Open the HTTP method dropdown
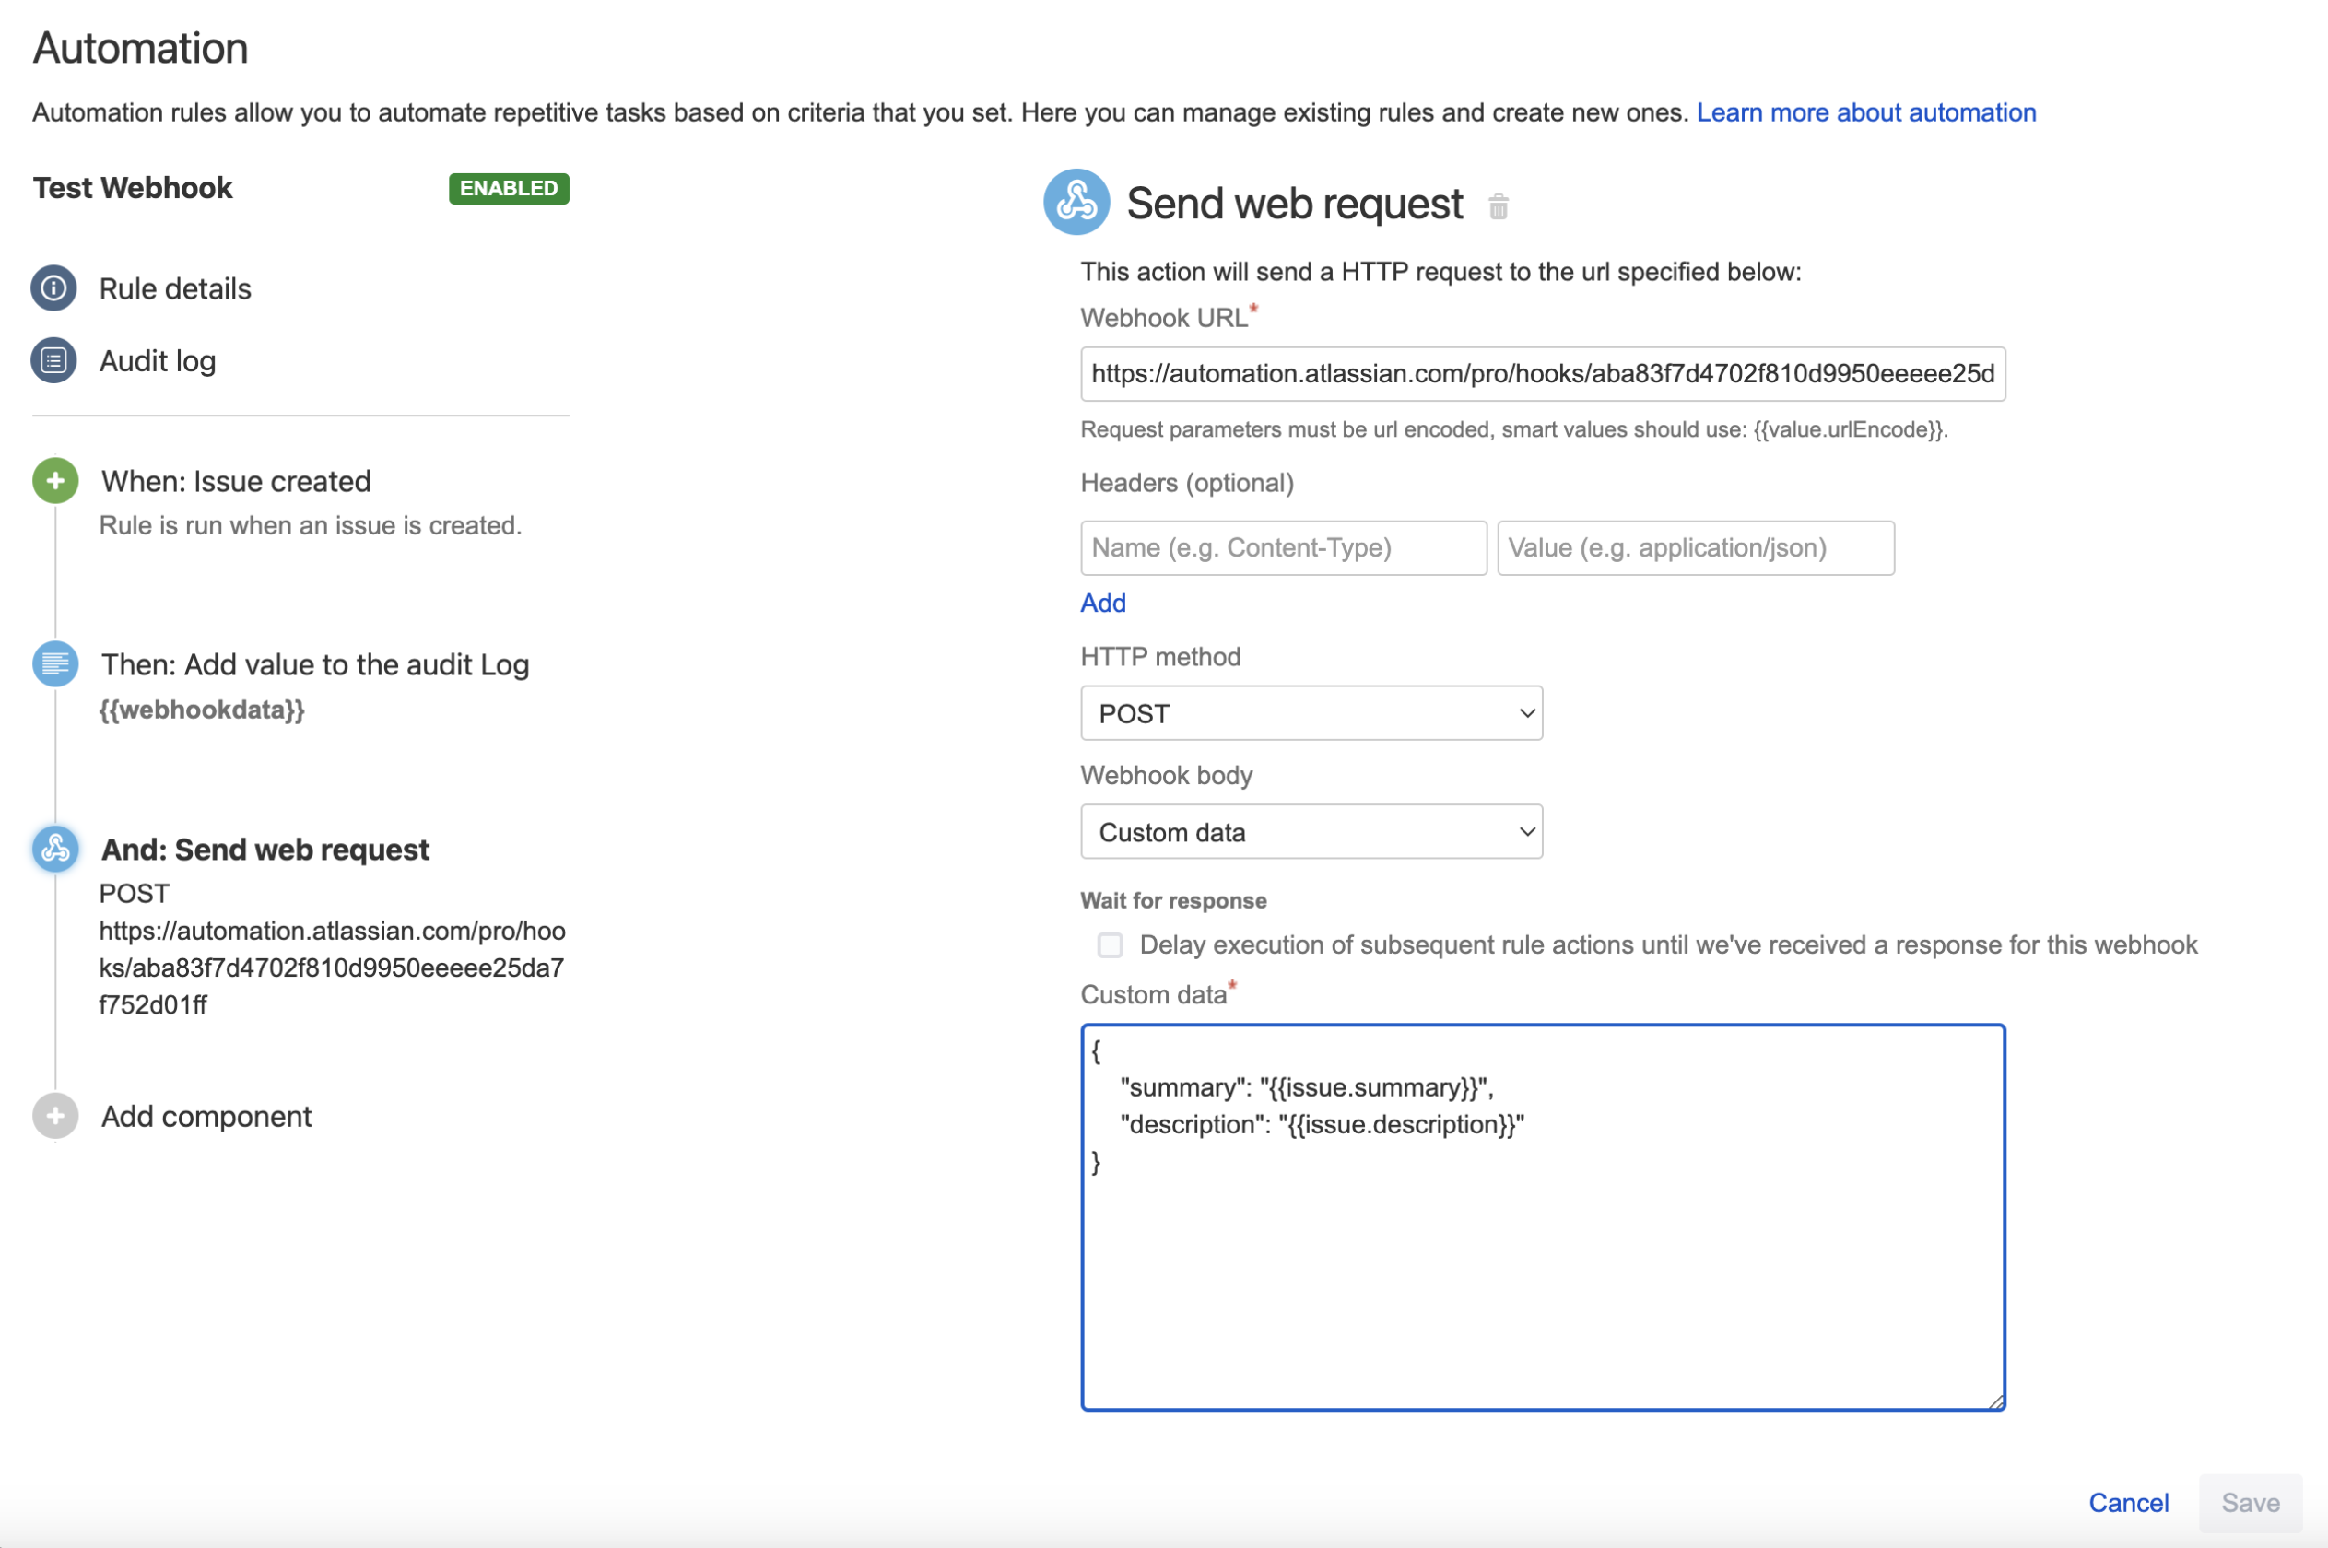The height and width of the screenshot is (1548, 2328). (x=1311, y=713)
